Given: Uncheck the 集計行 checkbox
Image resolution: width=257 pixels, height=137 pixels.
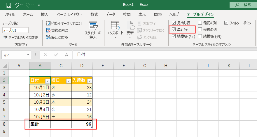Looking at the screenshot, I should point(174,30).
